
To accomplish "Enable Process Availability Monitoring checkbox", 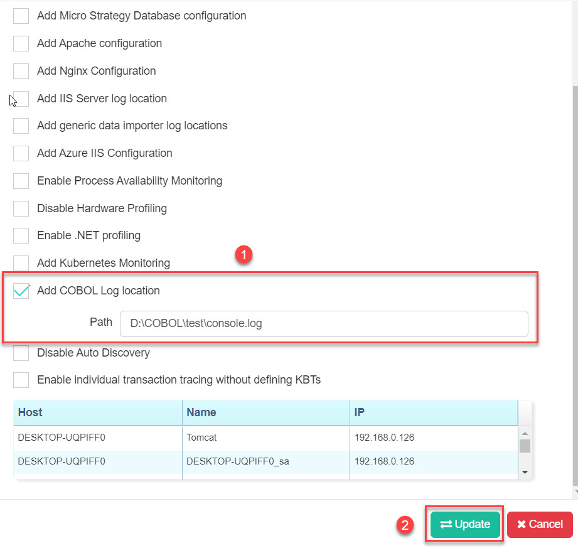I will tap(21, 181).
